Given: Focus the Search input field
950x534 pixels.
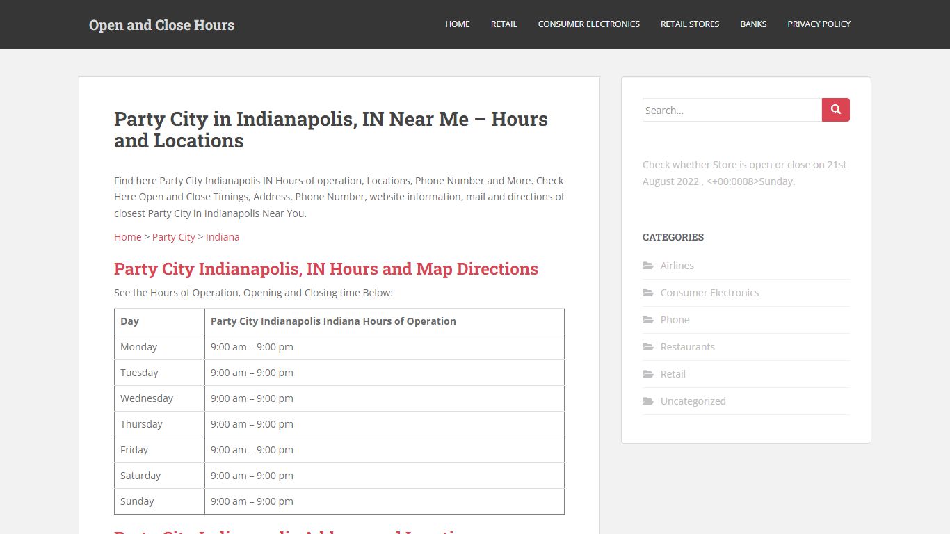Looking at the screenshot, I should 732,110.
